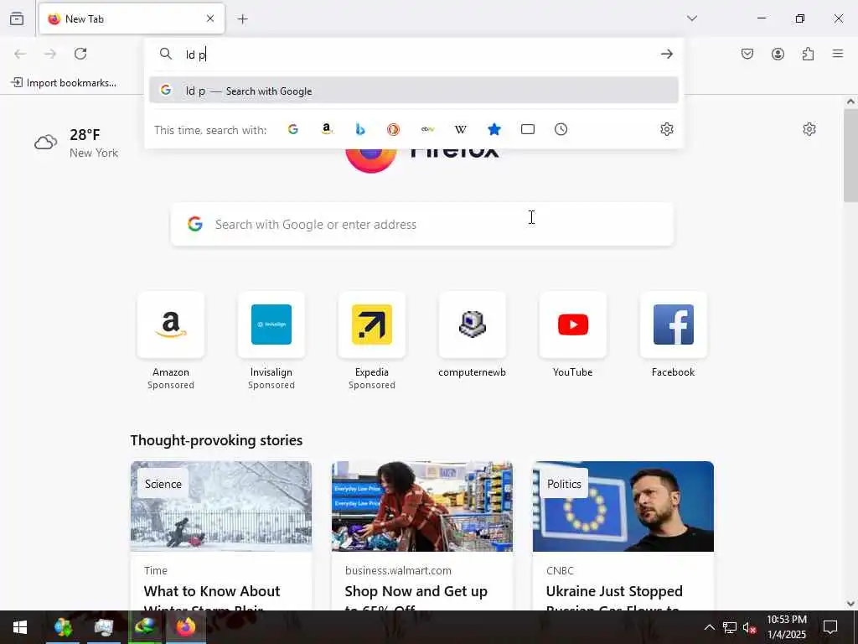The height and width of the screenshot is (644, 858).
Task: Search this time with eBay icon
Action: pyautogui.click(x=427, y=129)
